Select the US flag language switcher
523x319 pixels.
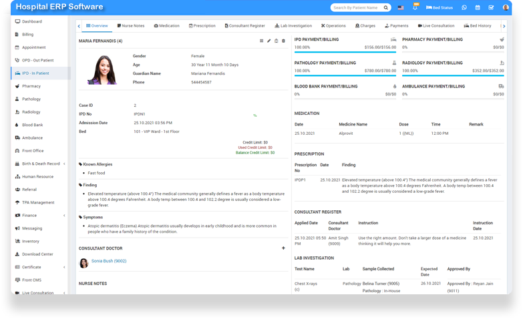[x=401, y=7]
